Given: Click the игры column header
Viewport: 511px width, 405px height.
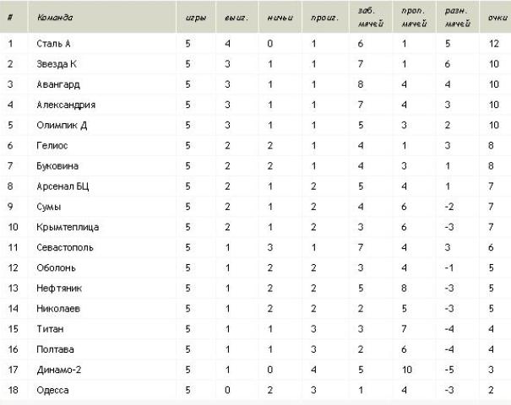Looking at the screenshot, I should 196,18.
